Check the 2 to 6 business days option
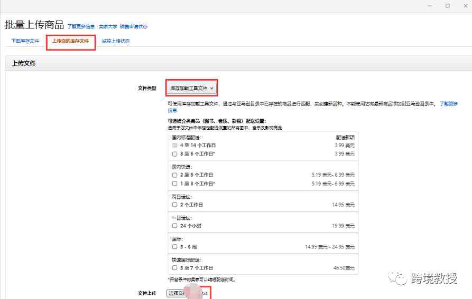 174,175
